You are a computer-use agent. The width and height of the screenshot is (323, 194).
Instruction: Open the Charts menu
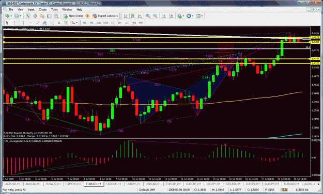coord(43,9)
